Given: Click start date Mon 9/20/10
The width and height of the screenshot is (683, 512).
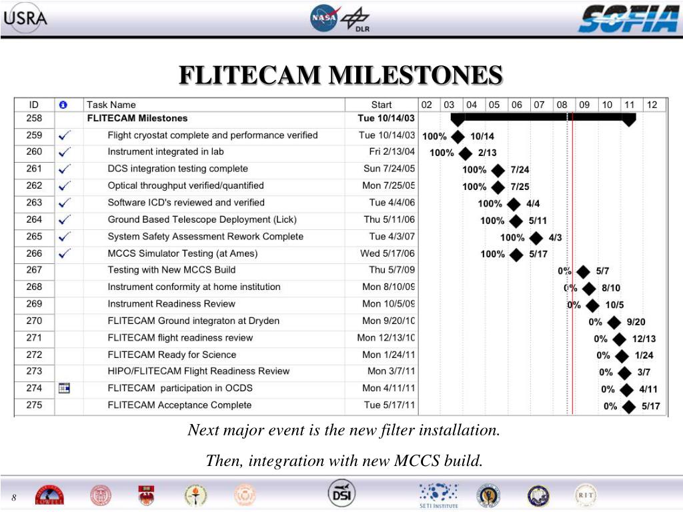Looking at the screenshot, I should tap(389, 321).
